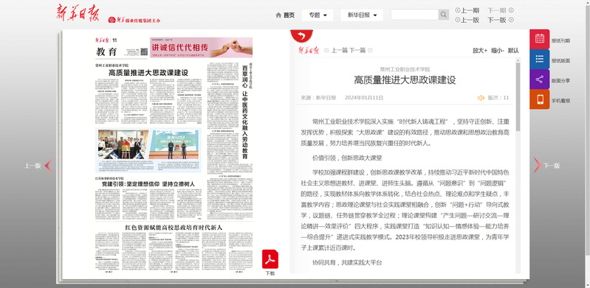
Task: Click the previous article arrow icon
Action: [326, 50]
